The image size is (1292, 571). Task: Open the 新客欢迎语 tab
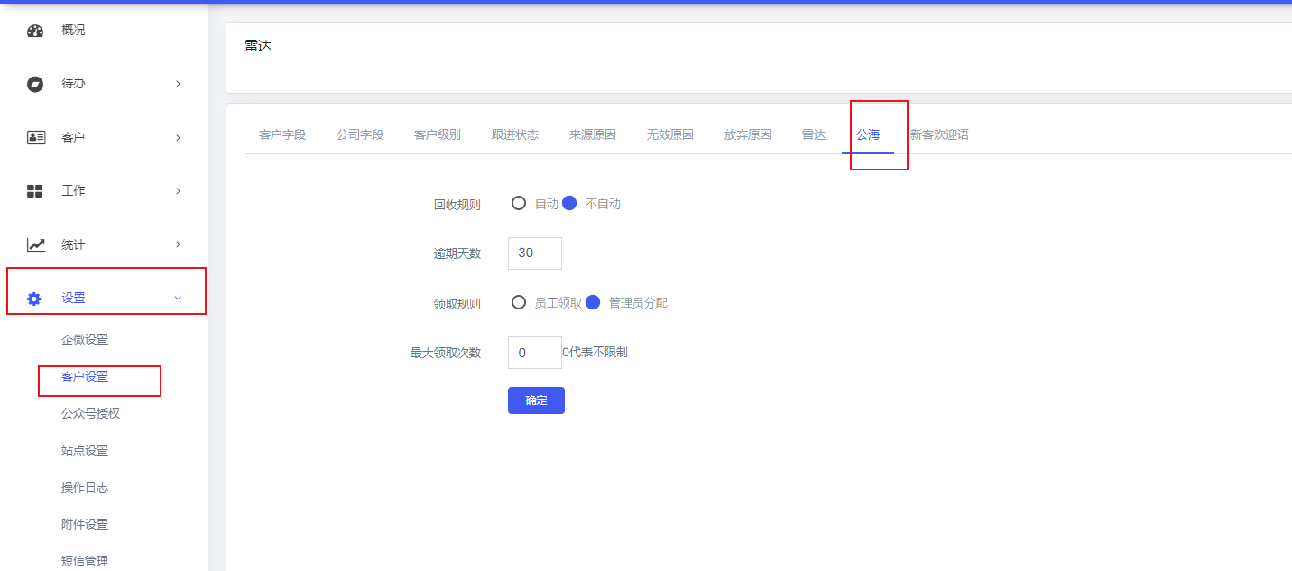pos(939,134)
